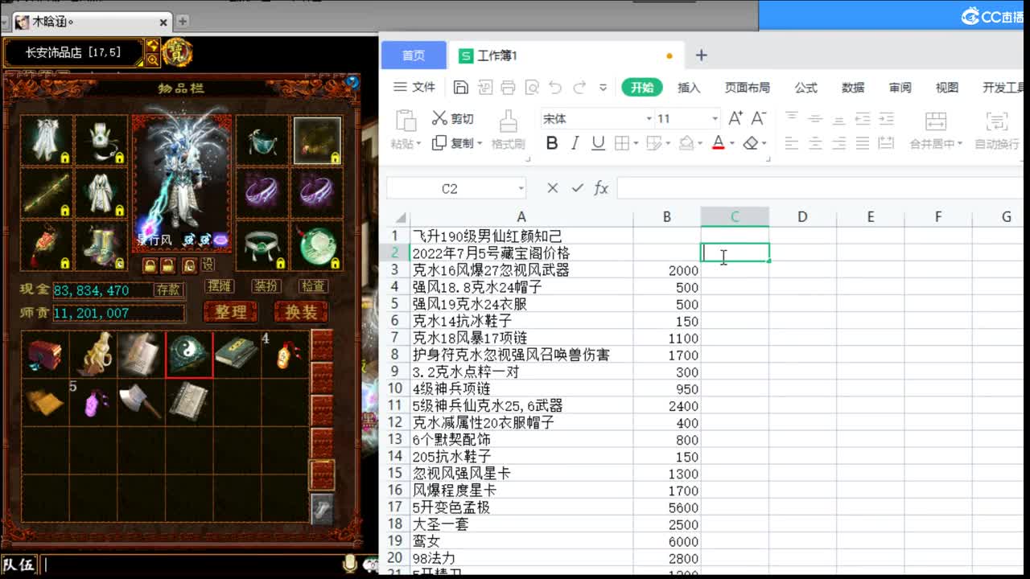Switch to the 数据 ribbon tab
Screen dimensions: 1030x579
(x=853, y=87)
